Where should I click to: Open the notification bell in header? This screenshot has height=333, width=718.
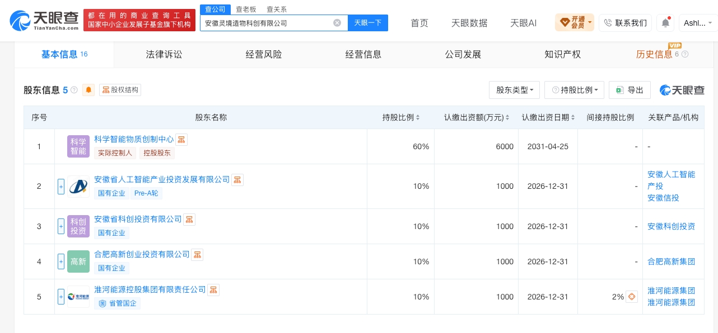(665, 23)
